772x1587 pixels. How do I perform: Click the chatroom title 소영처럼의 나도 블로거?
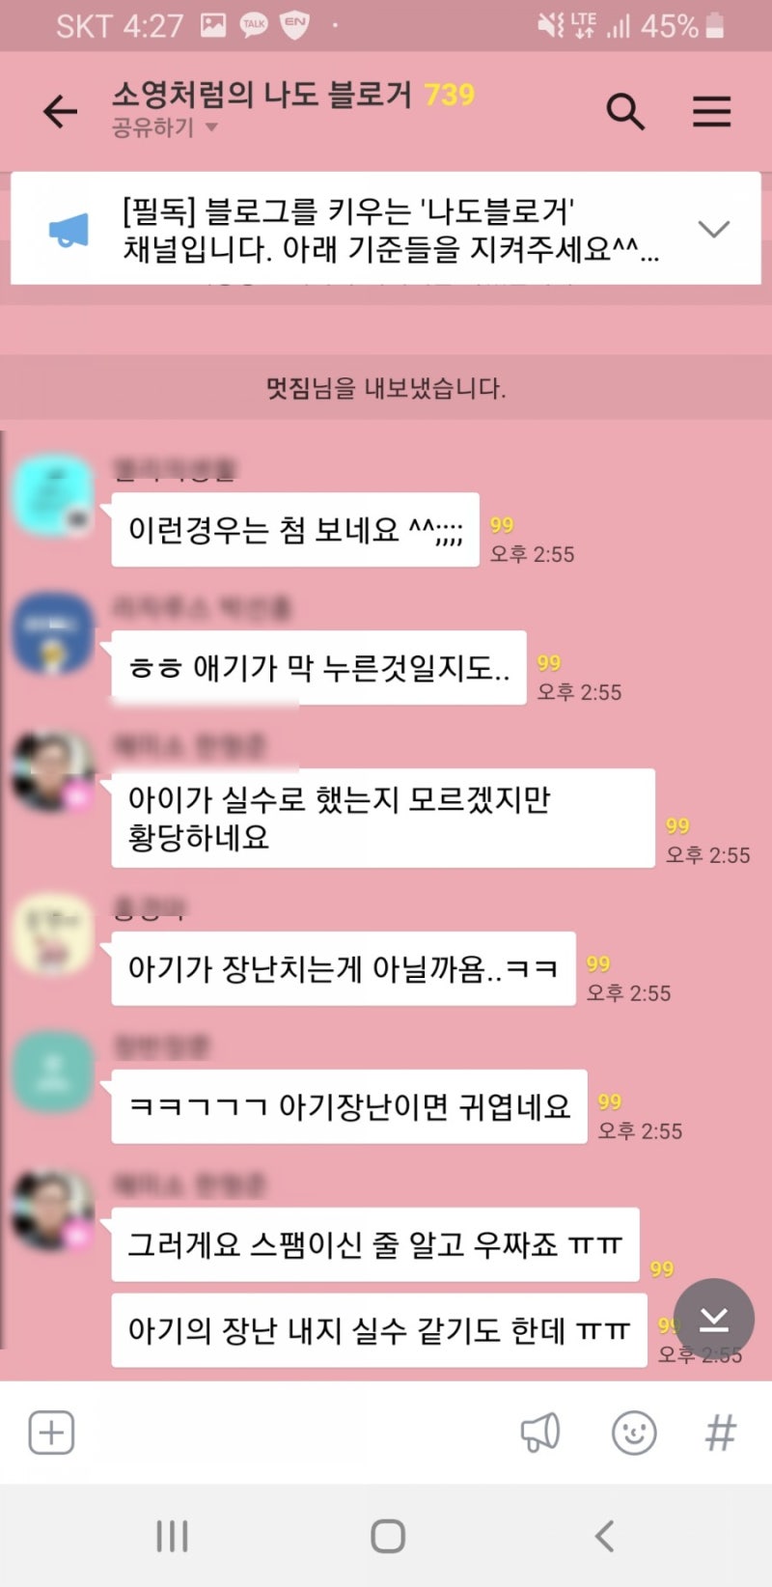(262, 95)
